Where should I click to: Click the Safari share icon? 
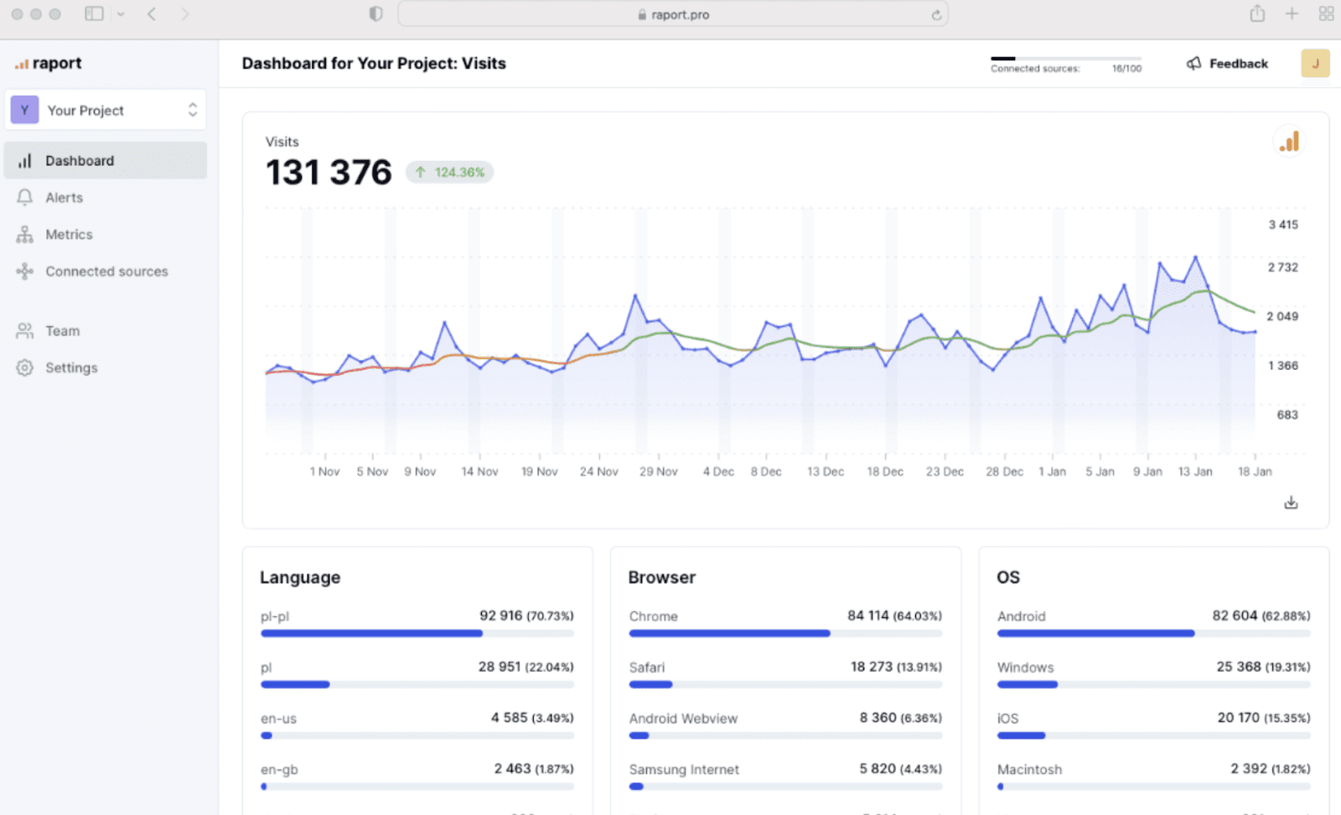1257,13
